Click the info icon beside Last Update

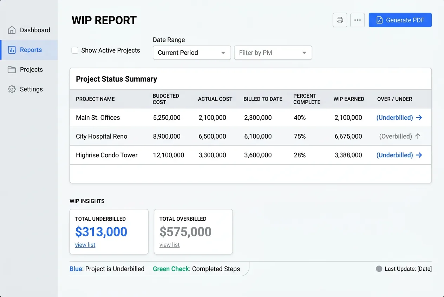tap(379, 269)
